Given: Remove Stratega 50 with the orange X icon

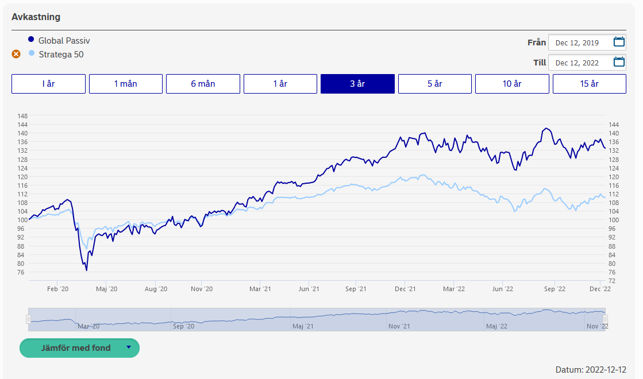Looking at the screenshot, I should (x=16, y=54).
